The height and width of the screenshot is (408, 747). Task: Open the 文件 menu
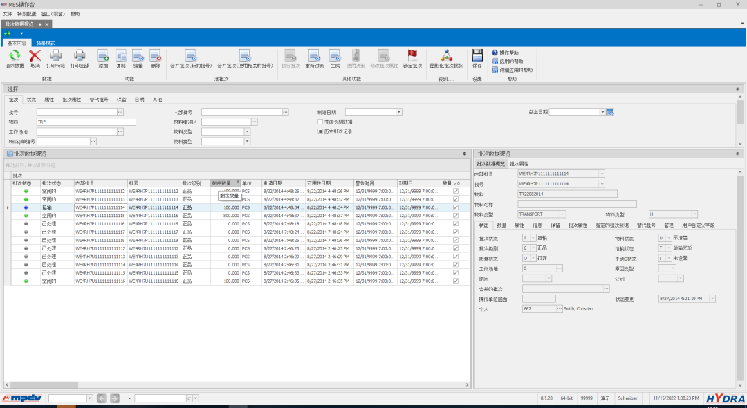[8, 14]
